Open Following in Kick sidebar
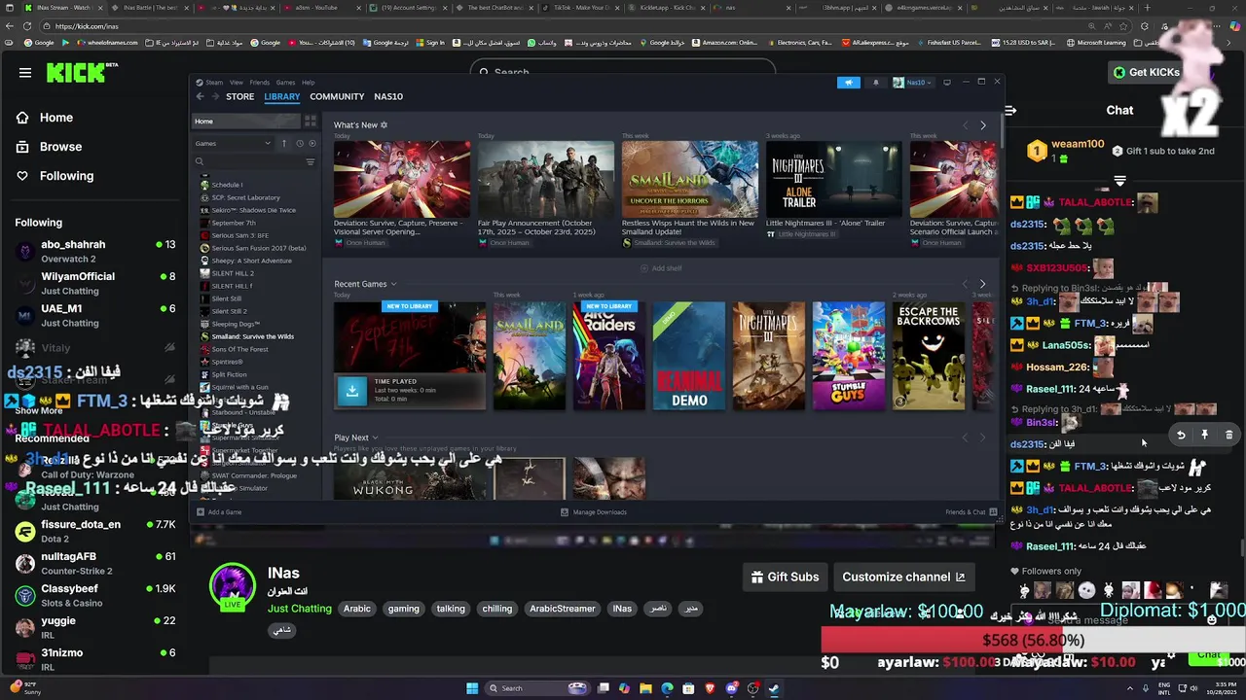The image size is (1246, 700). (66, 176)
